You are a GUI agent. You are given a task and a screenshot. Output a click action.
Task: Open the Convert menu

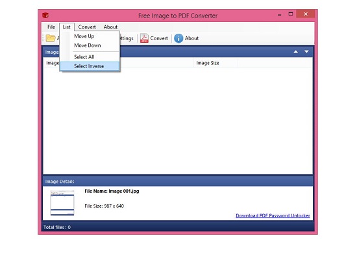pos(87,27)
